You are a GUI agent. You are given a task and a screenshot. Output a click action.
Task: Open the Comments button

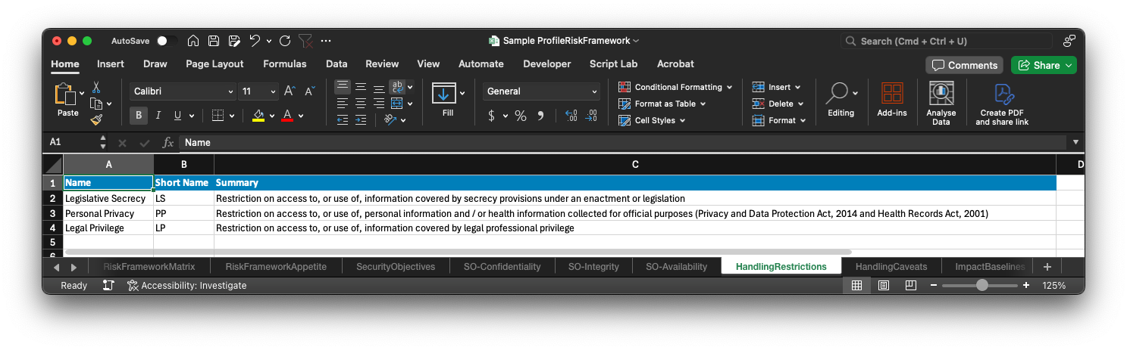[964, 65]
